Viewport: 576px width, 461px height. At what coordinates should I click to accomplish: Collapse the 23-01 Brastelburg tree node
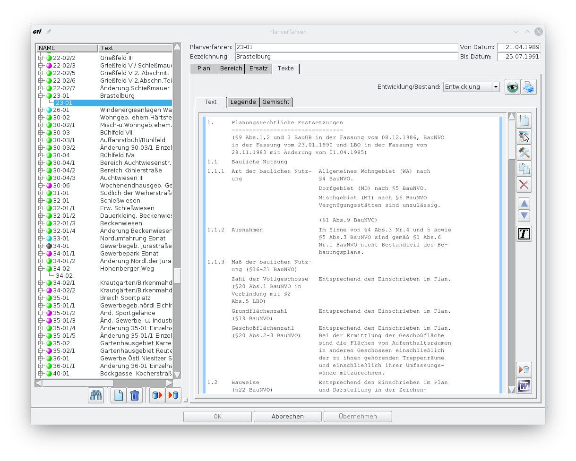click(x=41, y=96)
